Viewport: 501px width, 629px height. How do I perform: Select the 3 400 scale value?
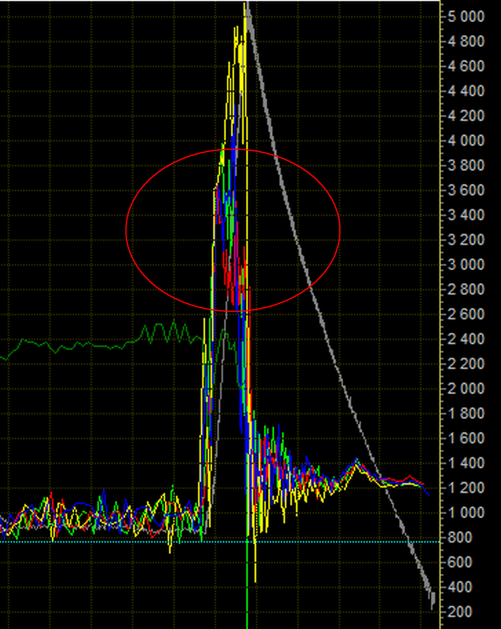pyautogui.click(x=467, y=216)
